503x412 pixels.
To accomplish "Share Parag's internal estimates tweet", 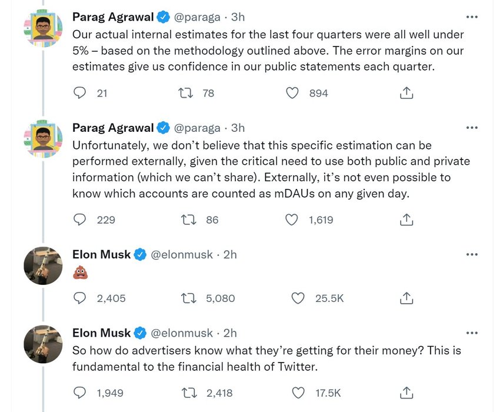I will tap(406, 93).
